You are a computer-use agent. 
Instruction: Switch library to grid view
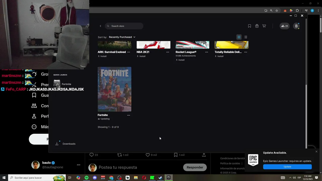click(x=239, y=37)
